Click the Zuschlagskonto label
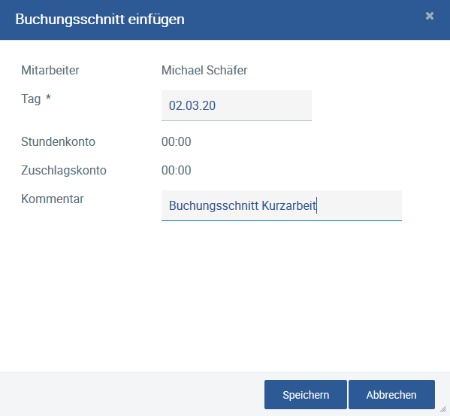The height and width of the screenshot is (416, 450). (64, 170)
